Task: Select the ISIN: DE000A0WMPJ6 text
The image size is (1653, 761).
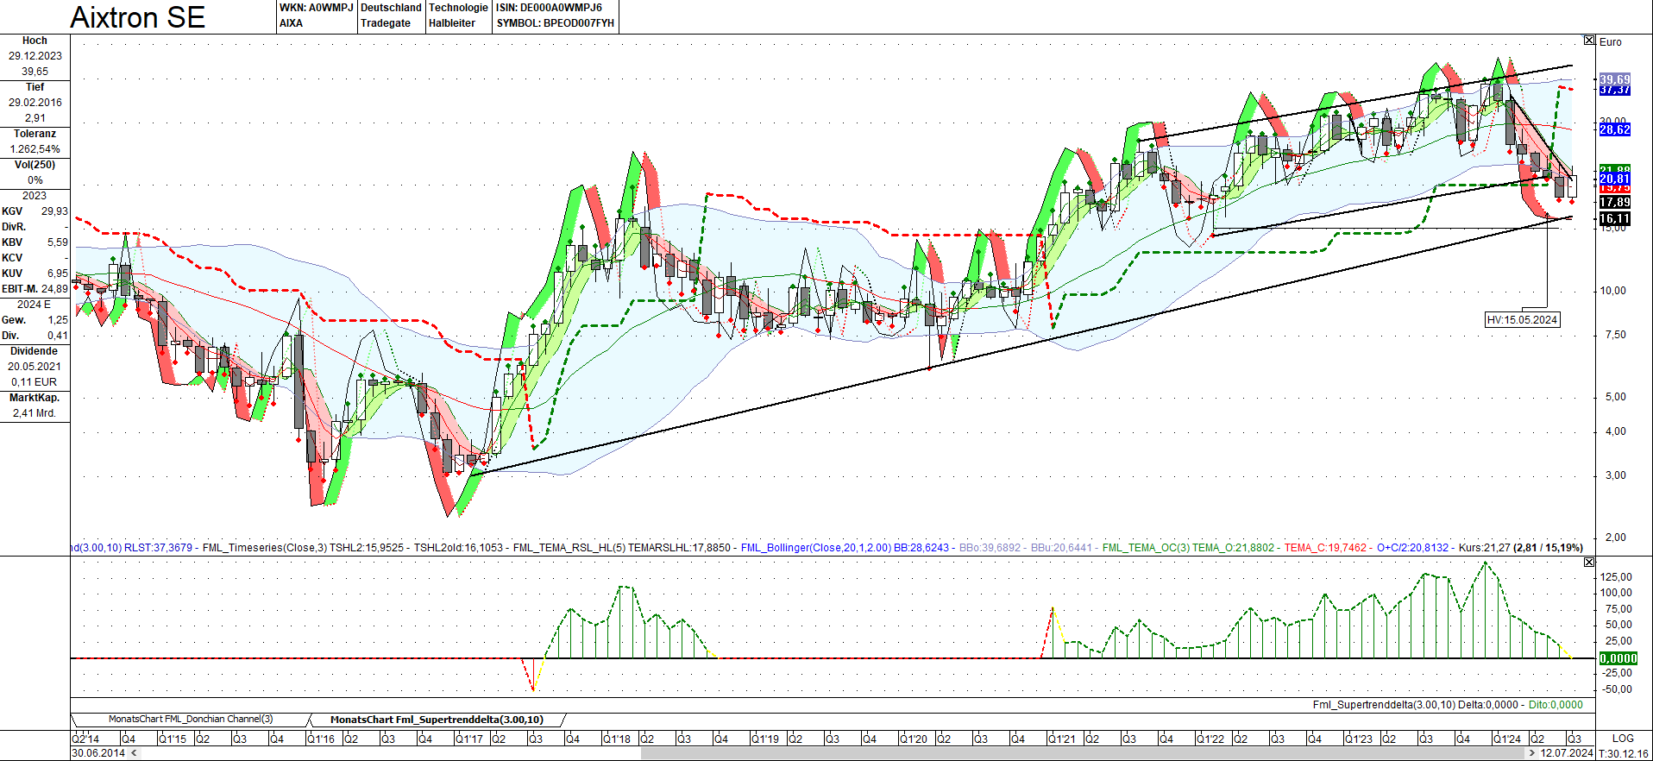Action: click(549, 8)
